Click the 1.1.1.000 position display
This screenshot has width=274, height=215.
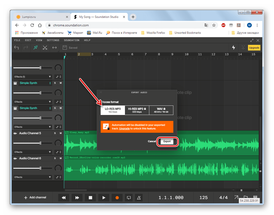171,198
